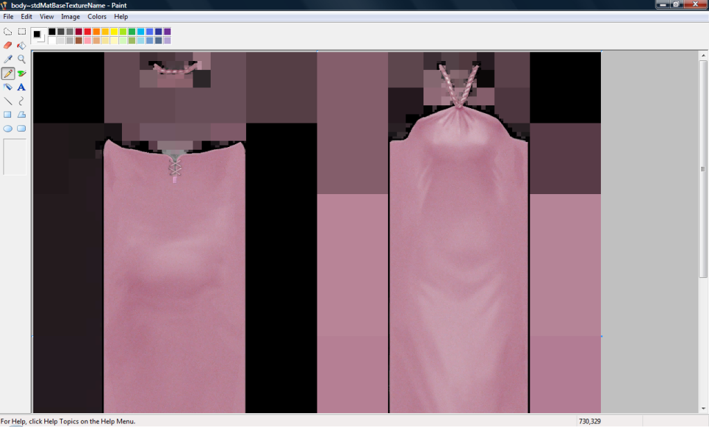Select the Rounded Rectangle tool
709x427 pixels.
point(21,128)
